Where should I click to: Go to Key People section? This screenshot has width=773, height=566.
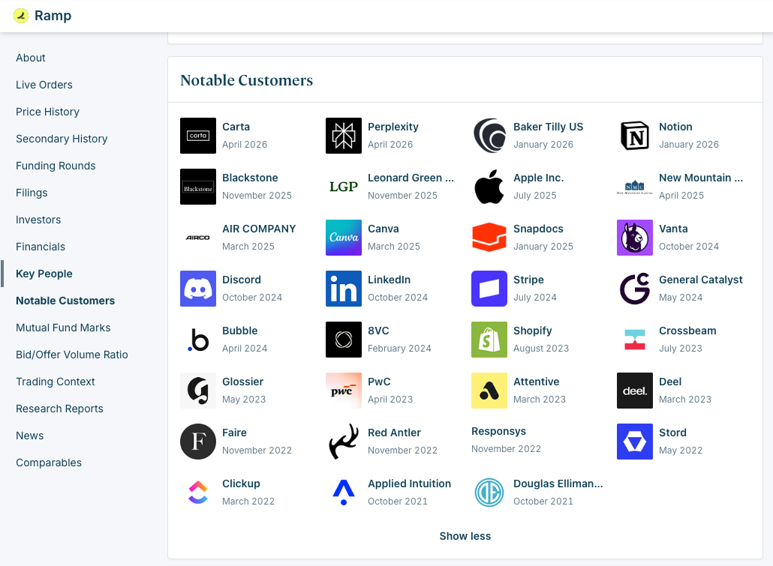coord(44,274)
